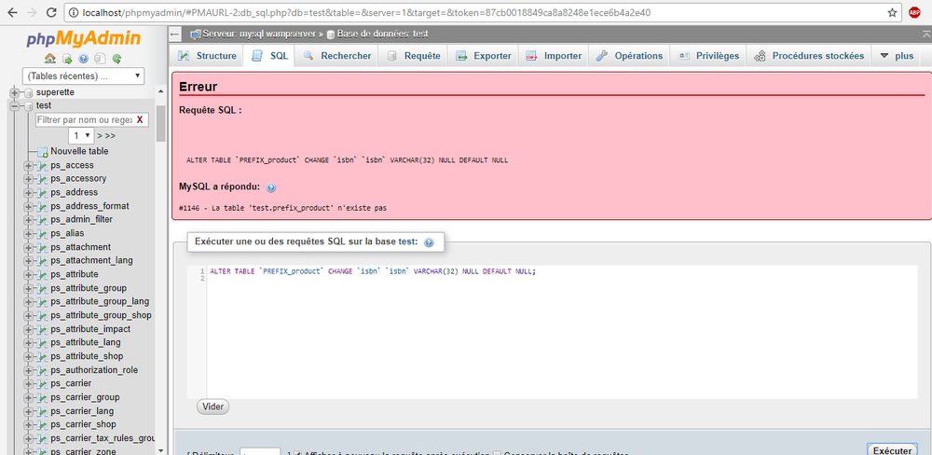
Task: Select the SQL tab
Action: pyautogui.click(x=270, y=56)
